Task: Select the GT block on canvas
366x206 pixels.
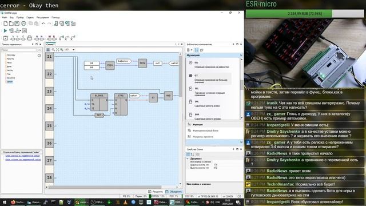Action: click(x=153, y=98)
